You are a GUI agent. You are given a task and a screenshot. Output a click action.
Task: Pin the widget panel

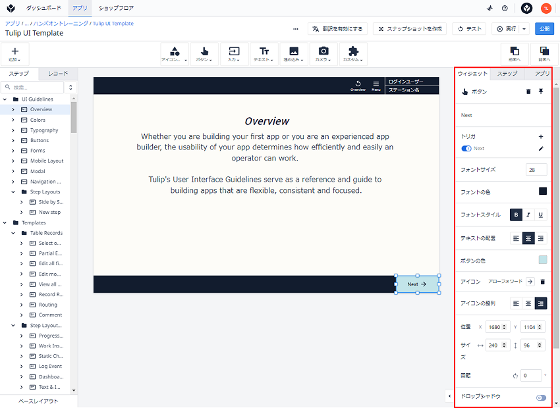pos(541,91)
